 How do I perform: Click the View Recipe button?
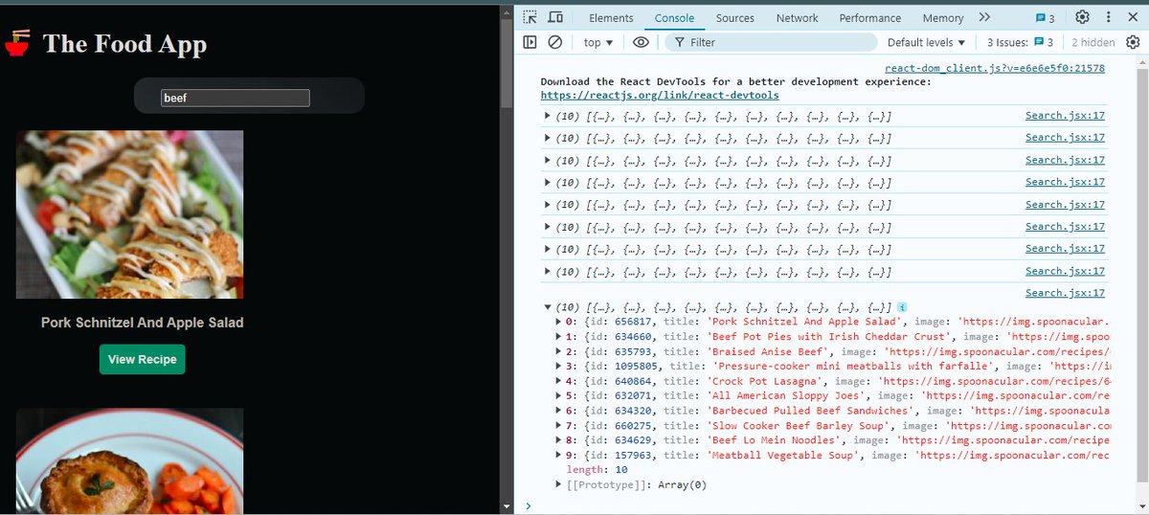click(x=142, y=359)
